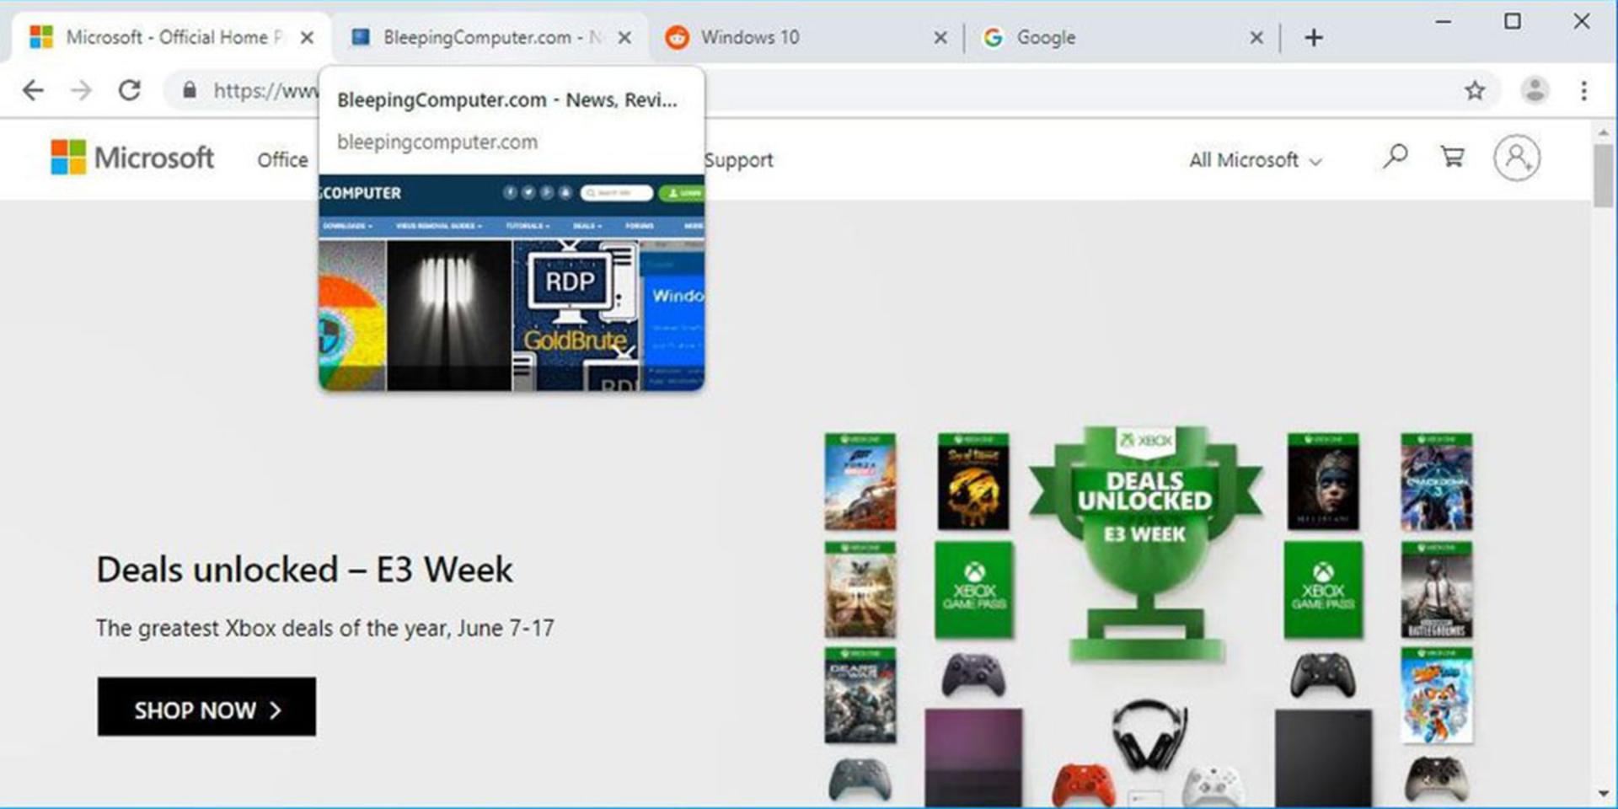1618x809 pixels.
Task: Close the Windows 10 tab
Action: [940, 38]
